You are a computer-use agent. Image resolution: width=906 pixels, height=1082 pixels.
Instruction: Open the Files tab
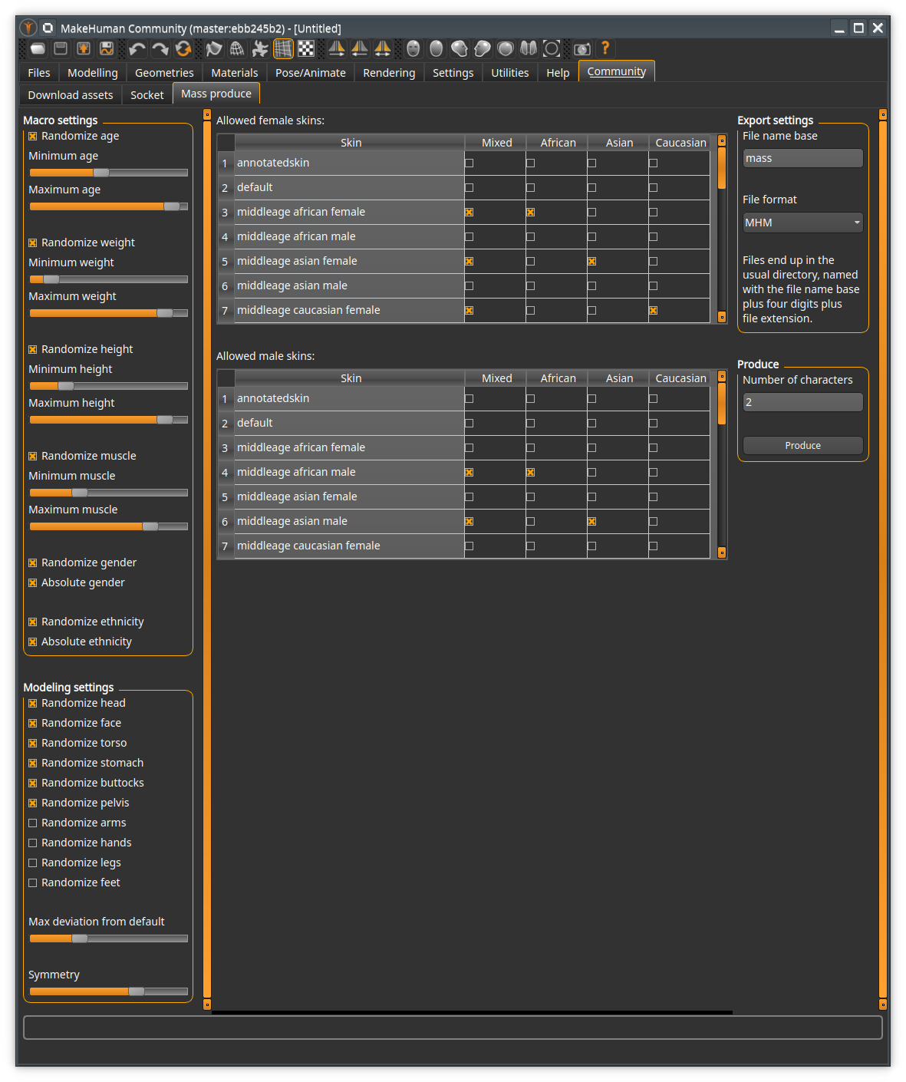pyautogui.click(x=39, y=73)
